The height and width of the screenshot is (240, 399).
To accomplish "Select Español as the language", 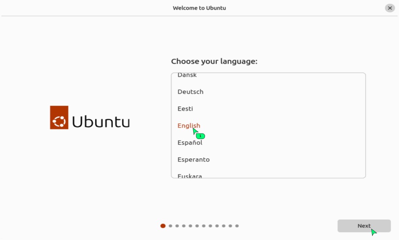I will point(190,142).
